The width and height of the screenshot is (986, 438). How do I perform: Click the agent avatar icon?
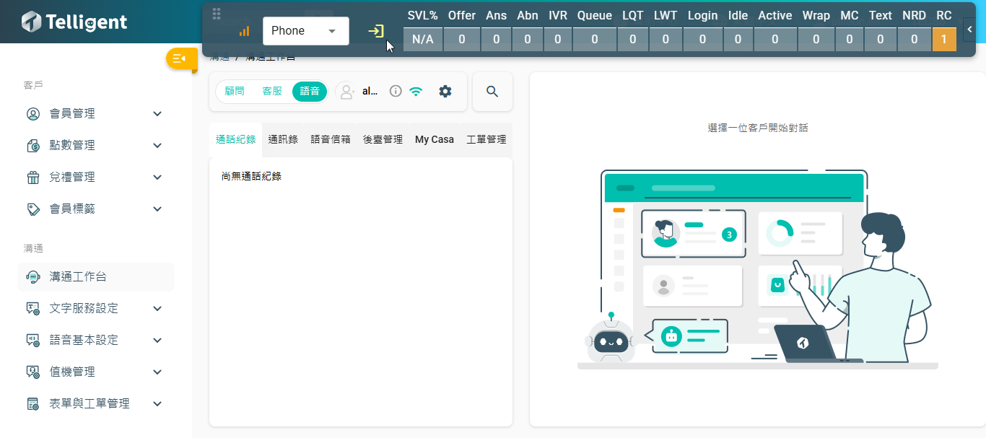[347, 91]
